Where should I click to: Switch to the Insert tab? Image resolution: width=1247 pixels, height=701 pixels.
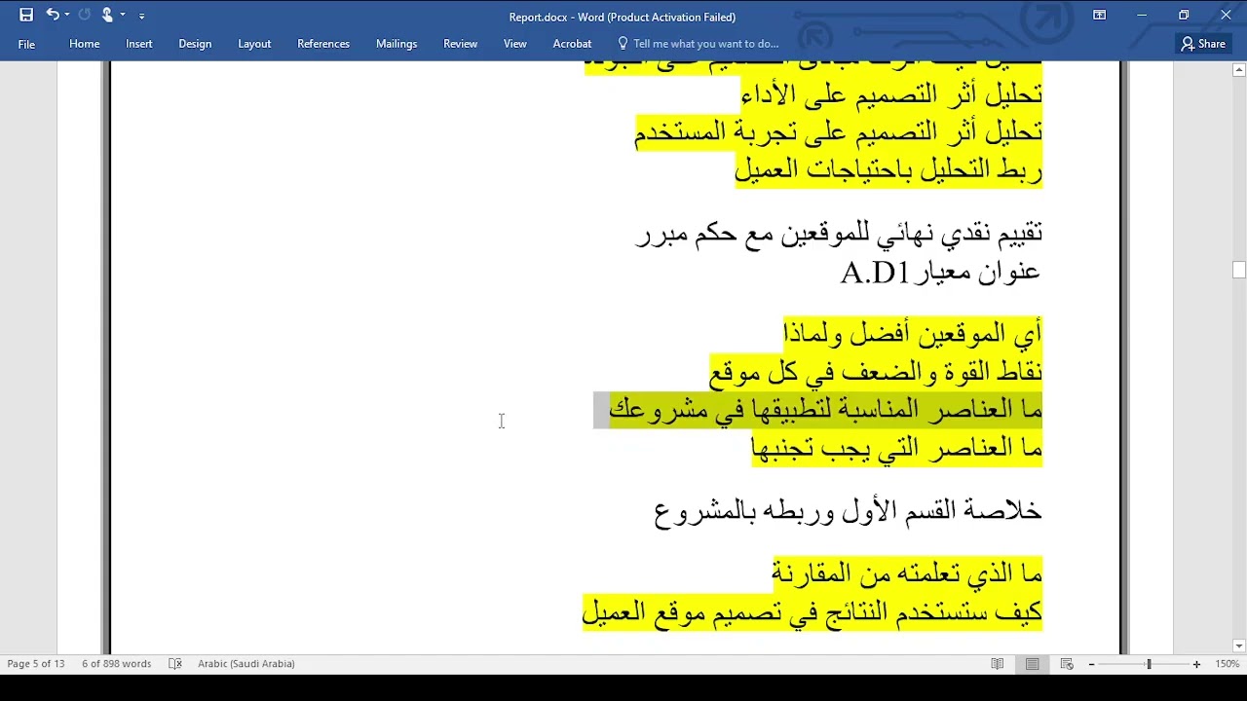139,44
